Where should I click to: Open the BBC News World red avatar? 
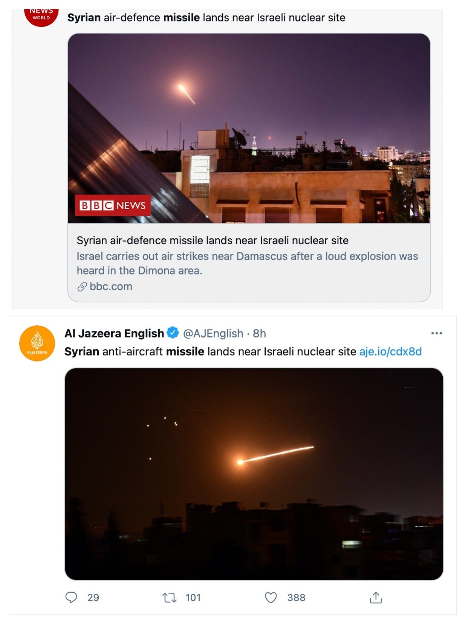(41, 17)
